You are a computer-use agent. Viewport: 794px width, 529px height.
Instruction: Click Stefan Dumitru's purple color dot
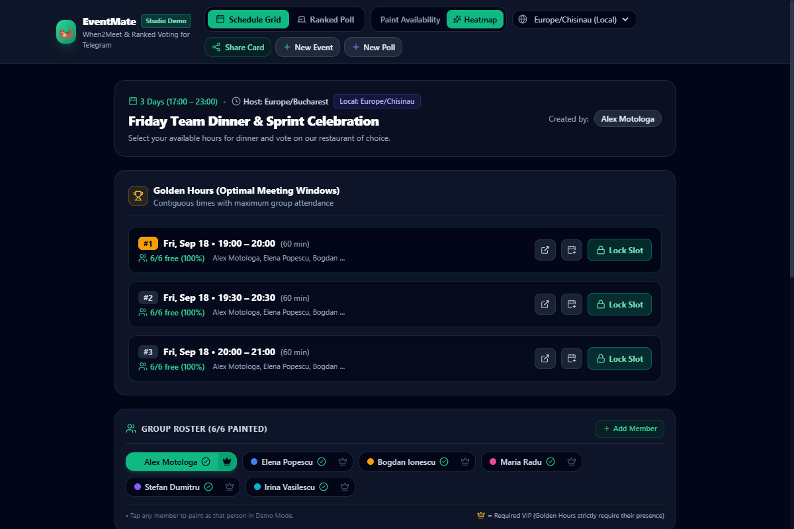138,487
